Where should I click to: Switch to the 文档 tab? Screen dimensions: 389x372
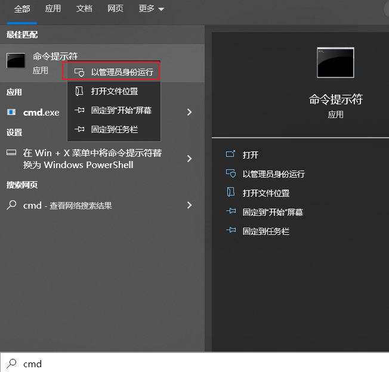pos(84,8)
